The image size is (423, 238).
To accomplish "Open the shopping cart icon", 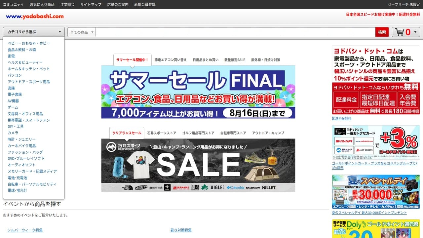I will (400, 32).
